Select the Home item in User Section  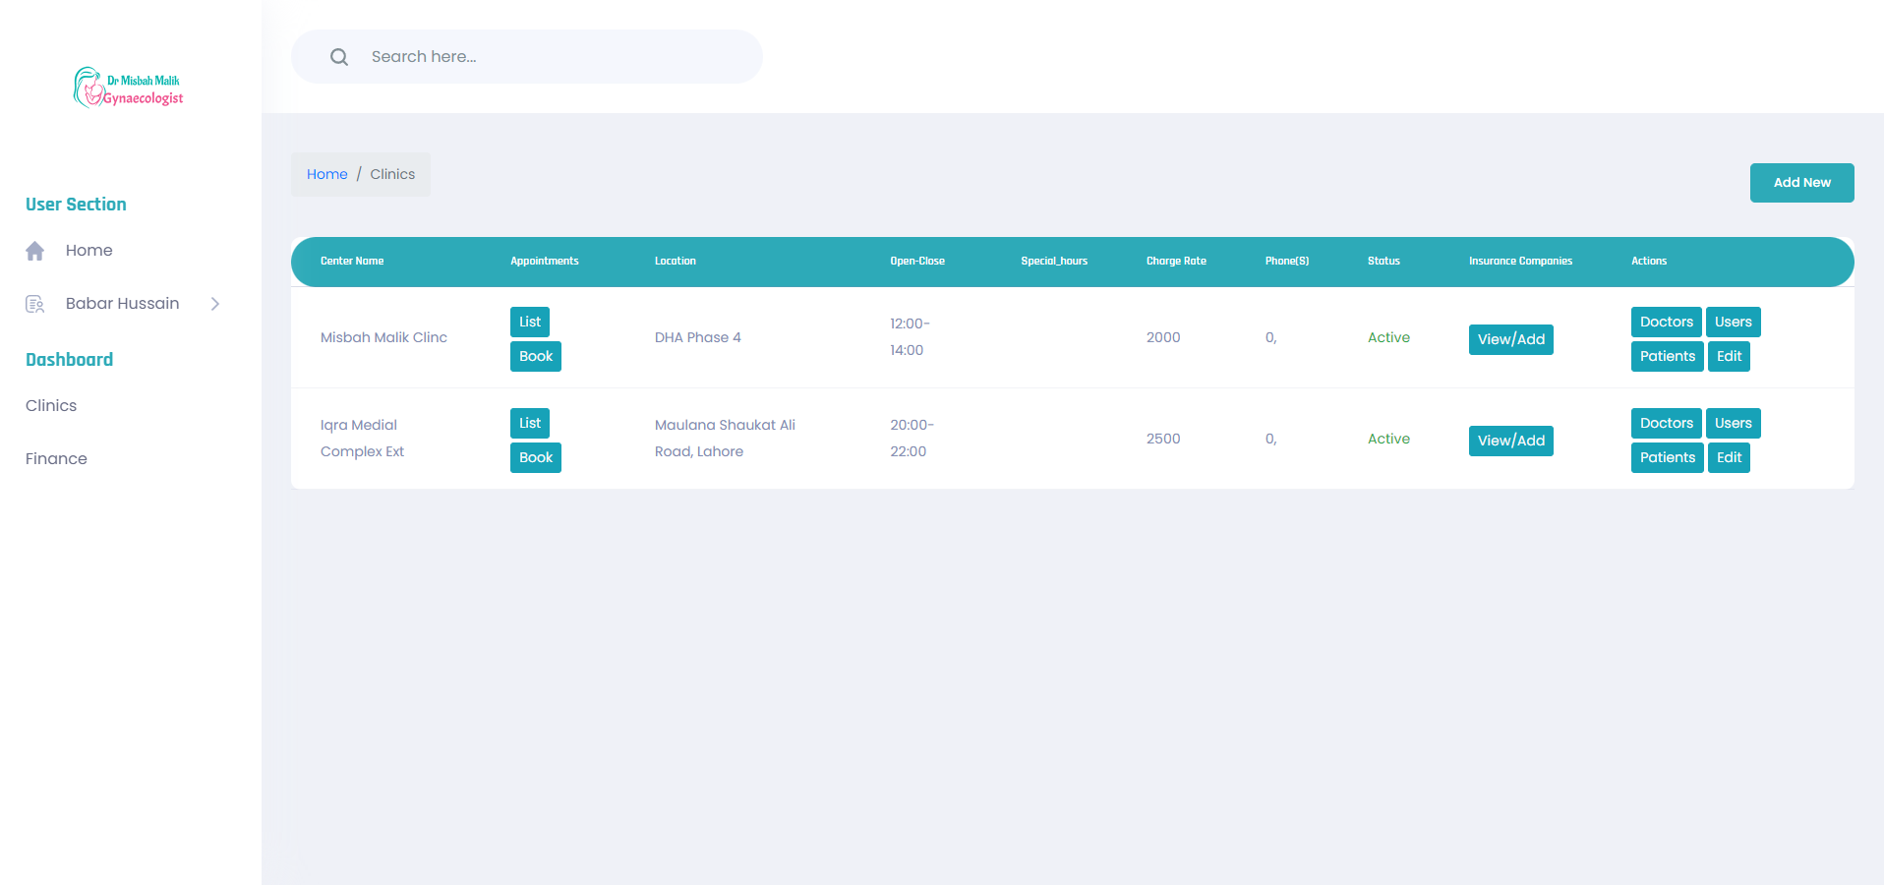pyautogui.click(x=88, y=251)
